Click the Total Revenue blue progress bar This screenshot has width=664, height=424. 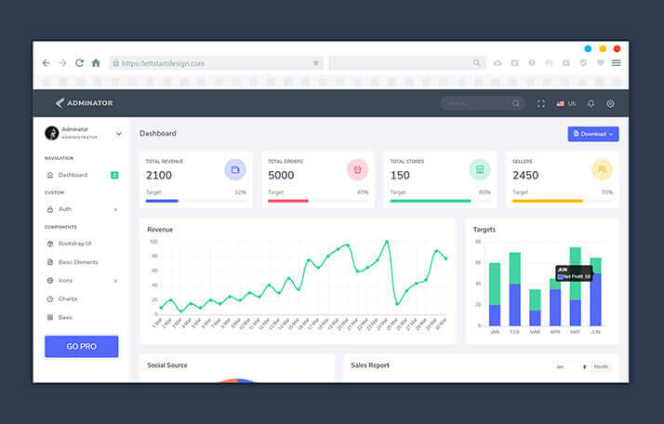(x=162, y=201)
